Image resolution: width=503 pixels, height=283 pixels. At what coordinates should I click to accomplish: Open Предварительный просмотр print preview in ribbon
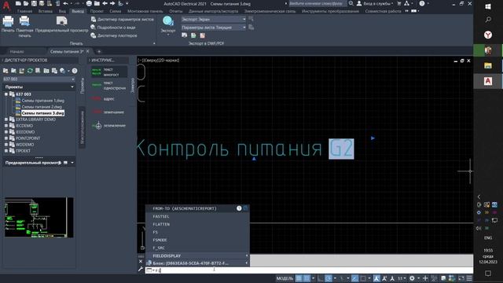[x=61, y=24]
